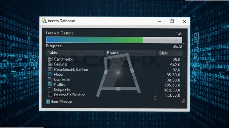Click the Progress label
Viewport: 229px width, 128px height.
(x=54, y=46)
